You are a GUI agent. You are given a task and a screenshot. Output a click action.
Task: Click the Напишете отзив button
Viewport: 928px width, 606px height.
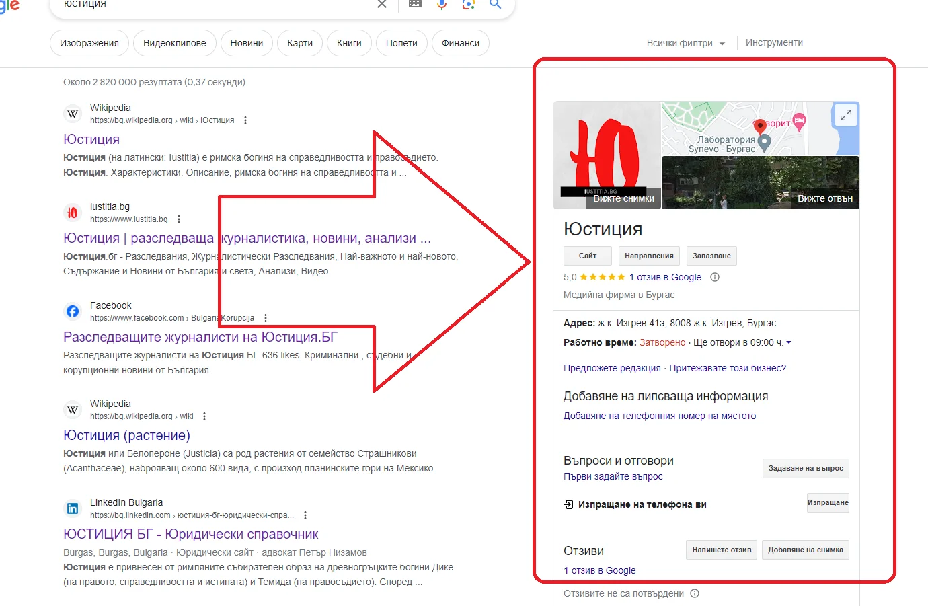pos(722,550)
